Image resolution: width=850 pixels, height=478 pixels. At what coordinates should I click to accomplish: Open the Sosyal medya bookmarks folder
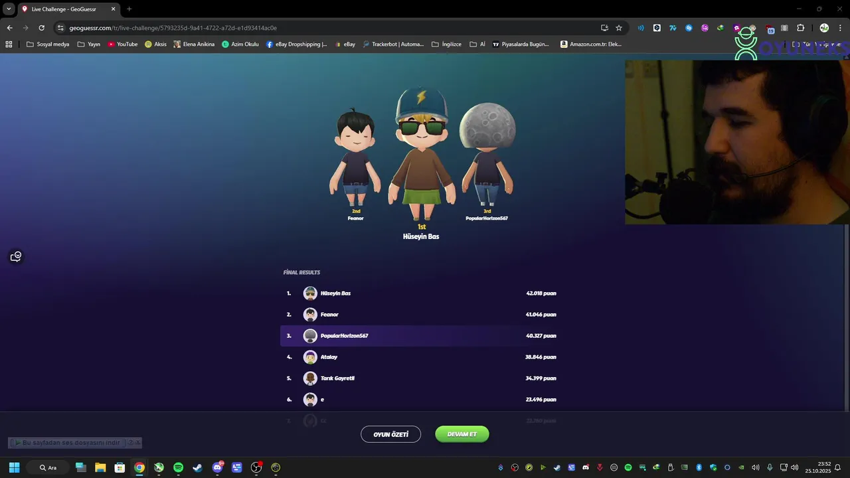(x=48, y=44)
